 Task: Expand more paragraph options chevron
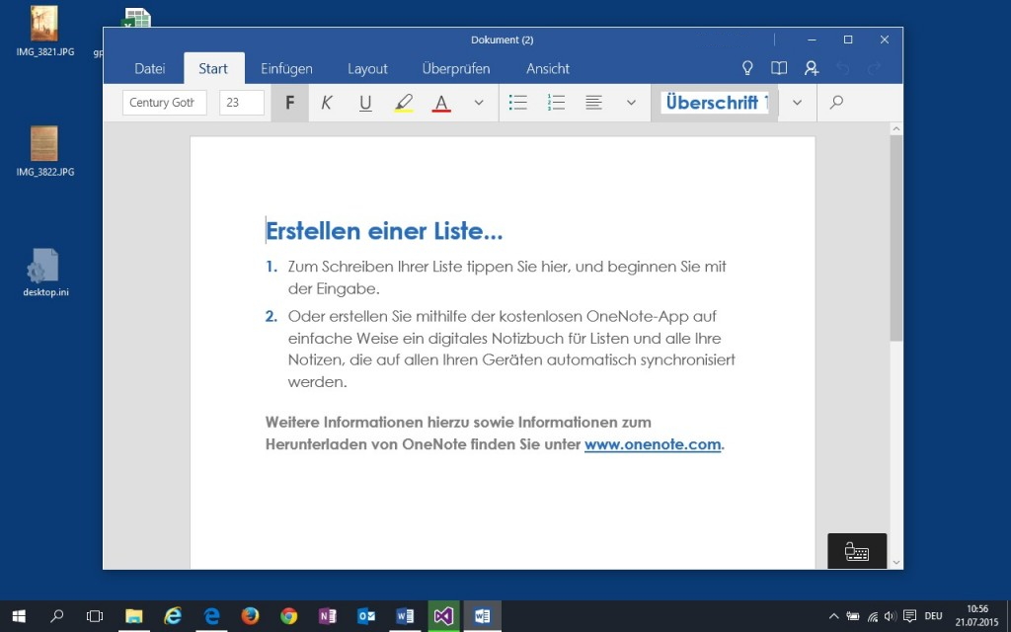tap(631, 102)
